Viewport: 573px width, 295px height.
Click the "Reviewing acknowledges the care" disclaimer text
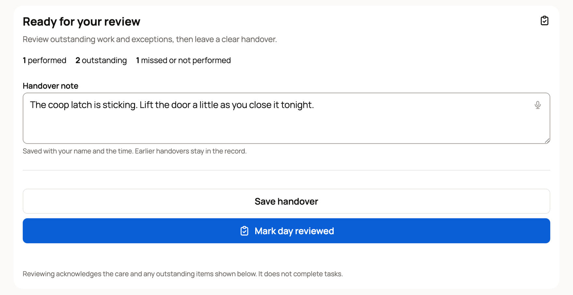(x=183, y=274)
